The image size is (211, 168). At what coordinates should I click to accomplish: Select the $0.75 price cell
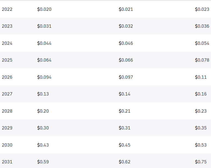pos(201,162)
